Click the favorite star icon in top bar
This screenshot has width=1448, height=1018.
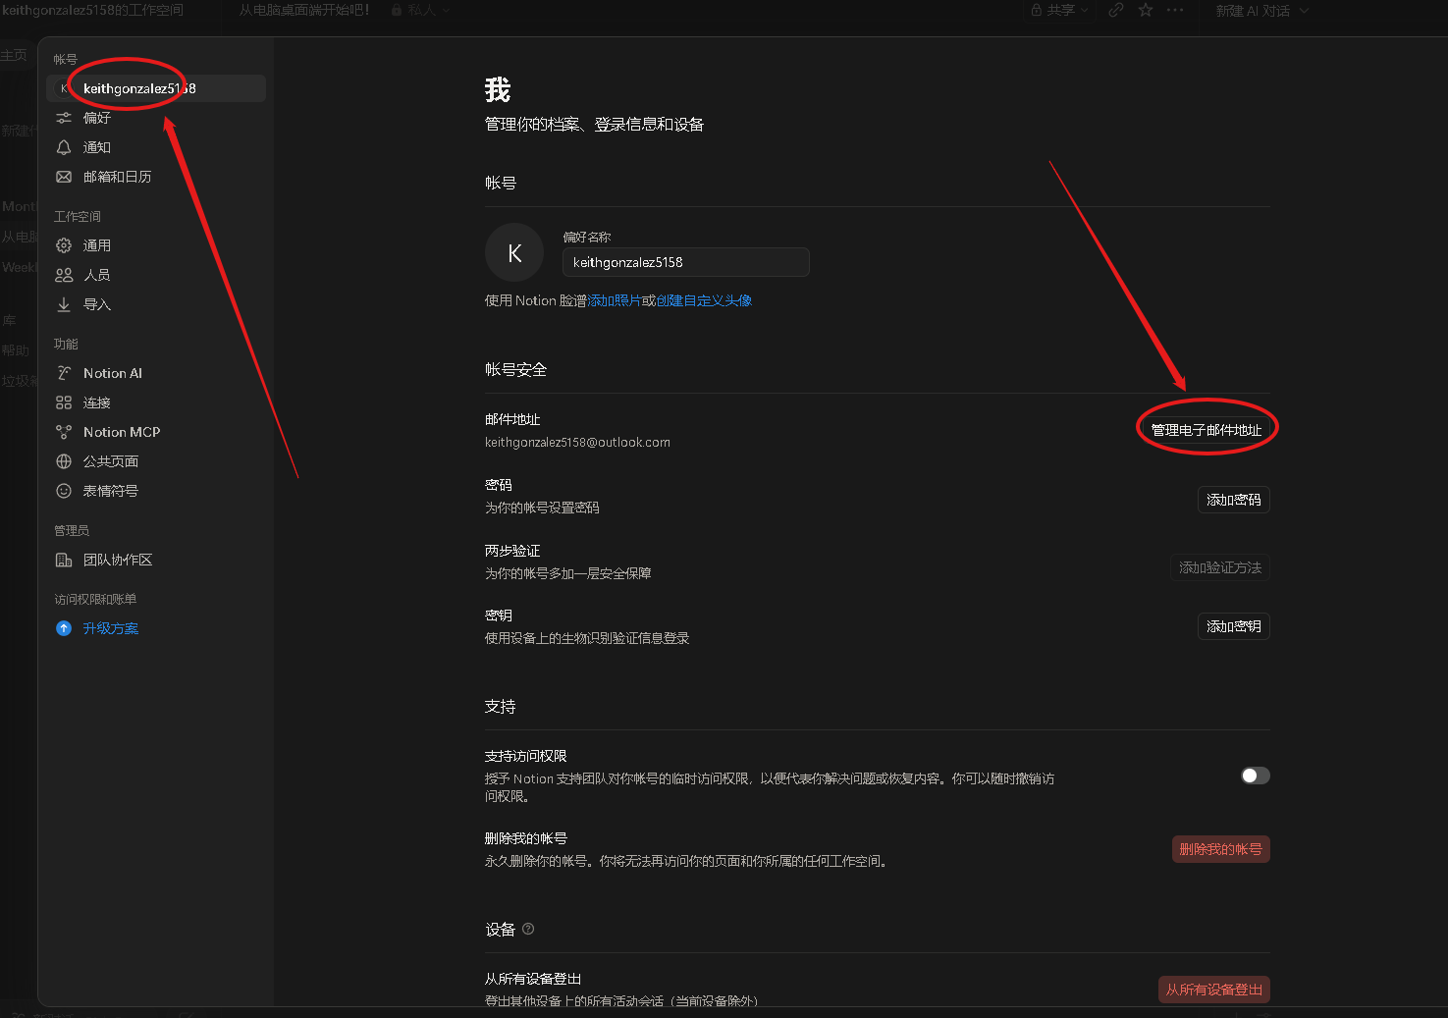1146,10
